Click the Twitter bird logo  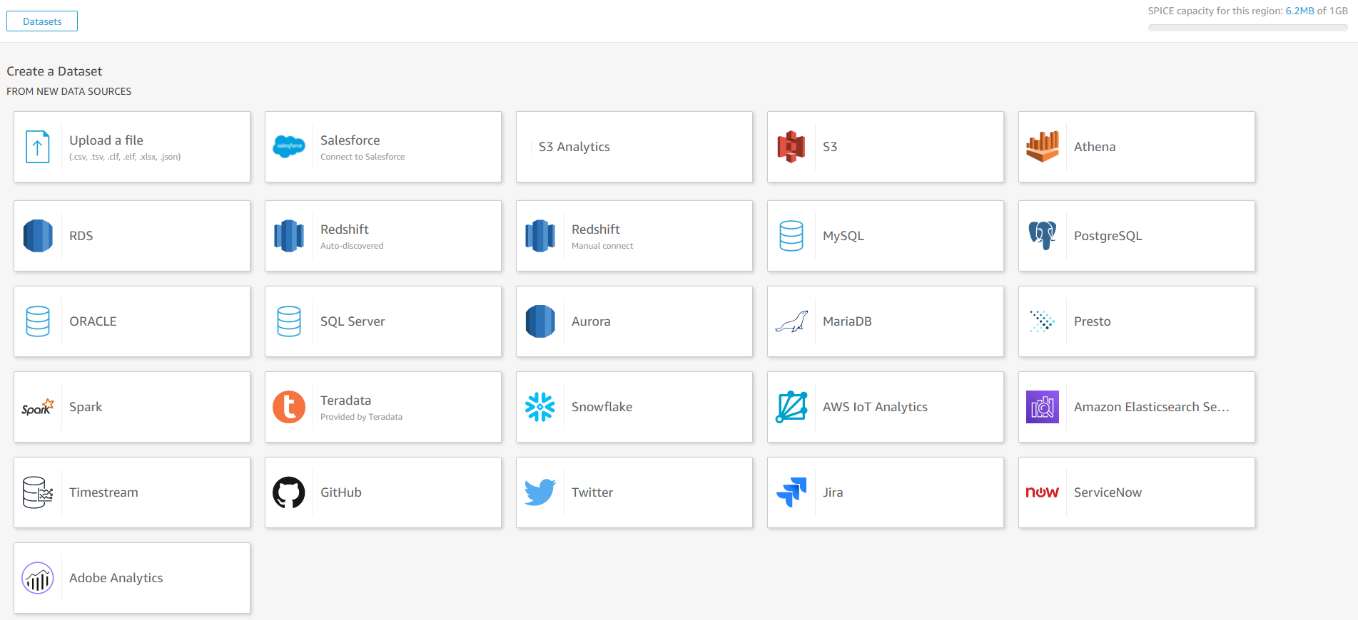tap(540, 492)
